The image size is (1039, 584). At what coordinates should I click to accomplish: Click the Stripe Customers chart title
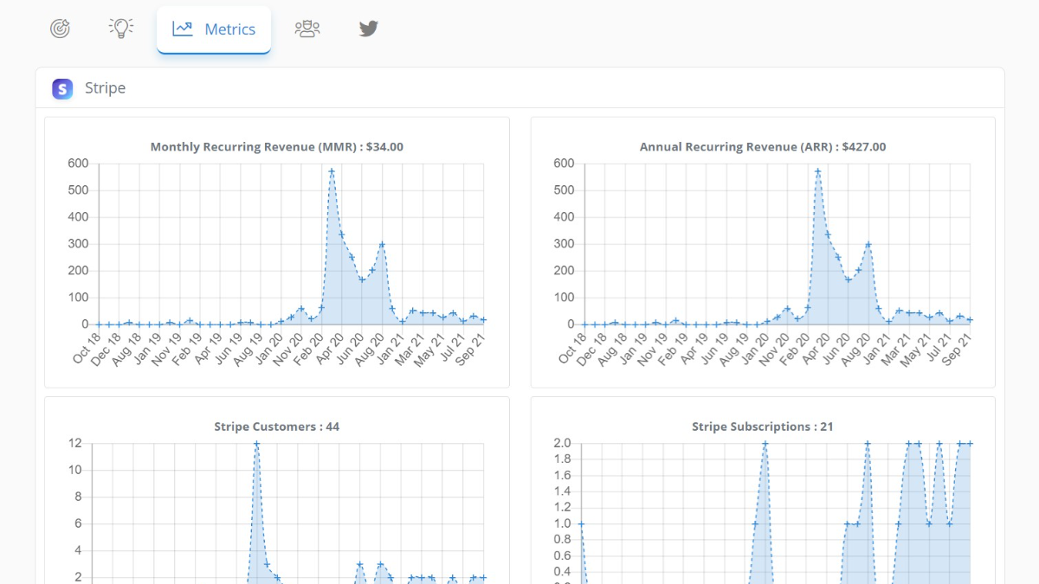coord(277,427)
